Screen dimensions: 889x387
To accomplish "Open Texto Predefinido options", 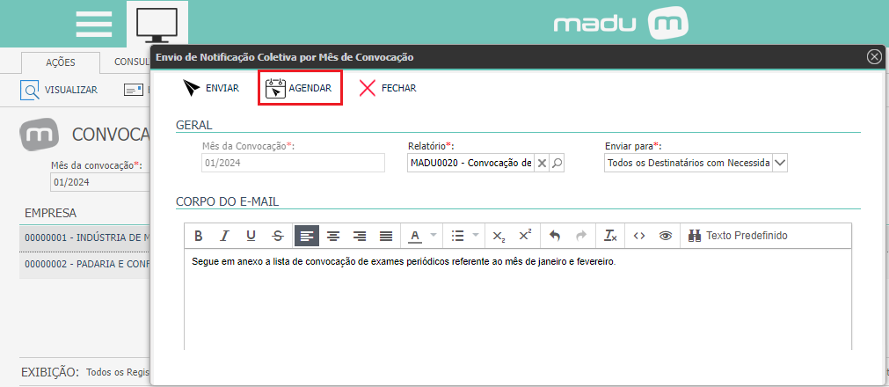I will [738, 236].
